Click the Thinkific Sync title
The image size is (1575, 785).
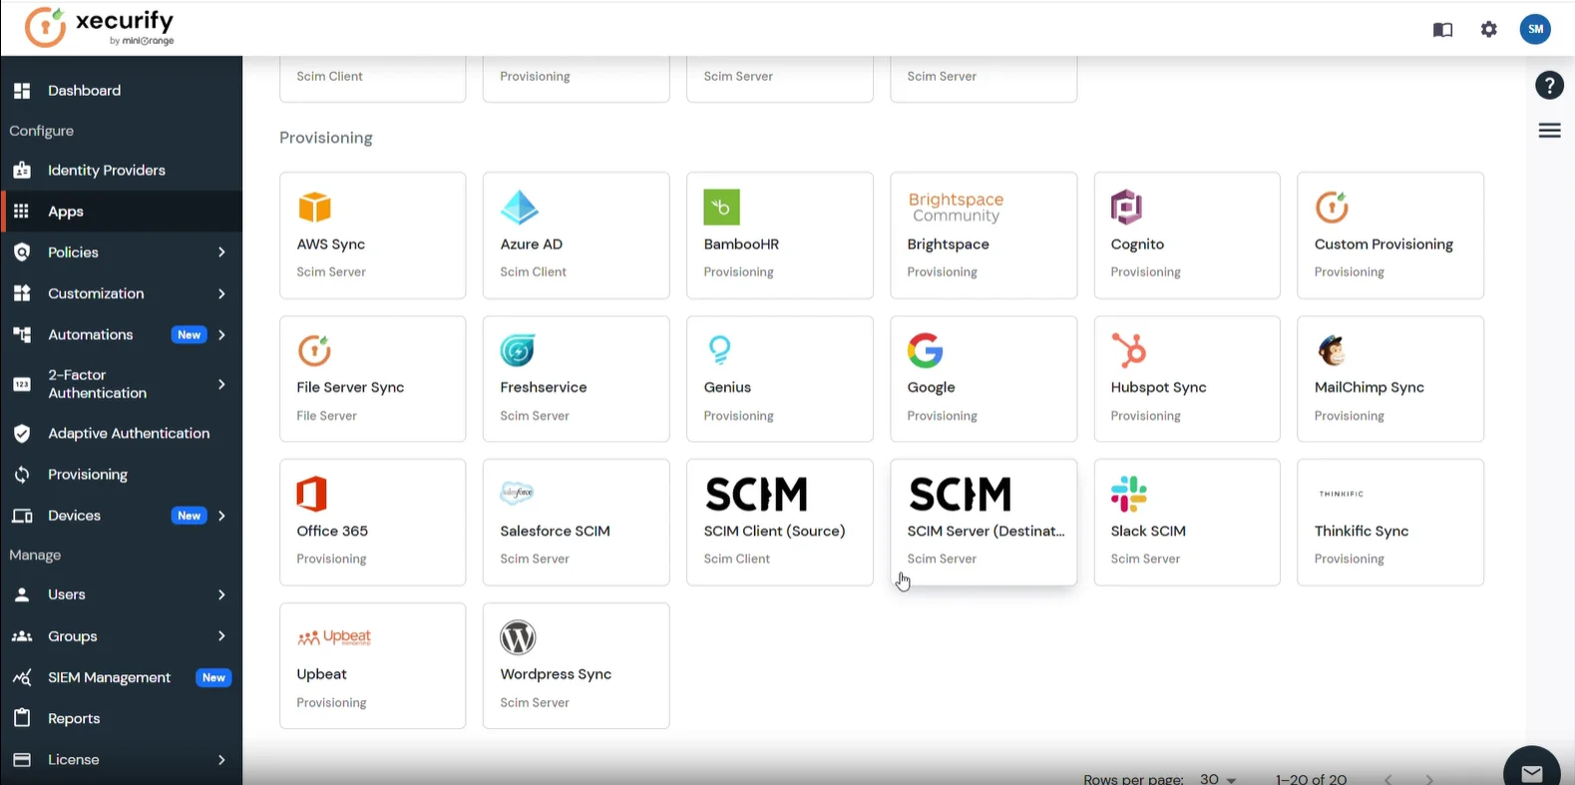(x=1362, y=531)
